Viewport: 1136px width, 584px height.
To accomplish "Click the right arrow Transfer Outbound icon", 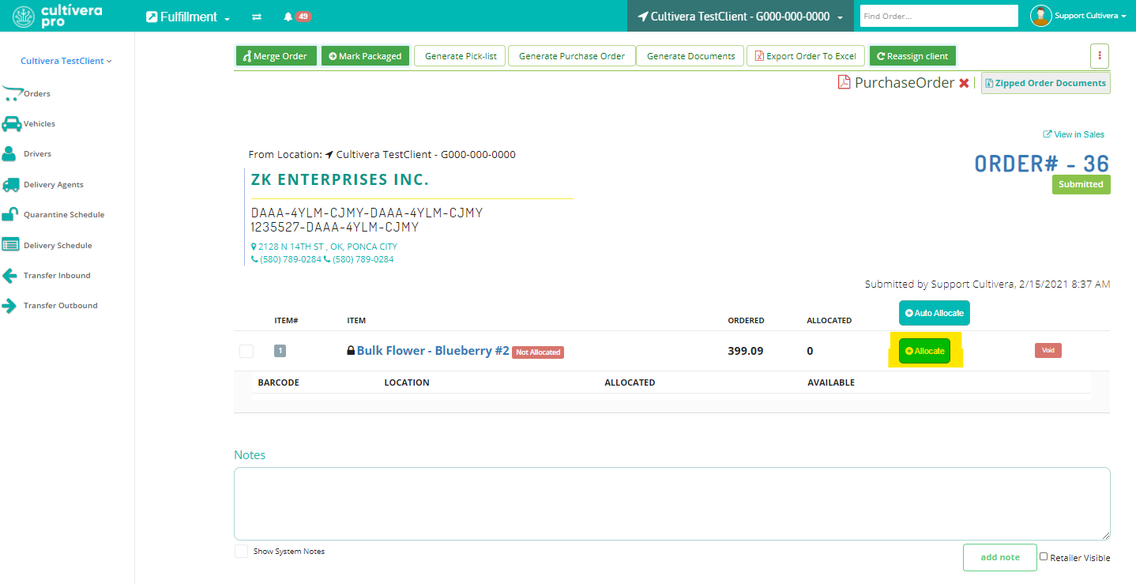I will [x=9, y=306].
